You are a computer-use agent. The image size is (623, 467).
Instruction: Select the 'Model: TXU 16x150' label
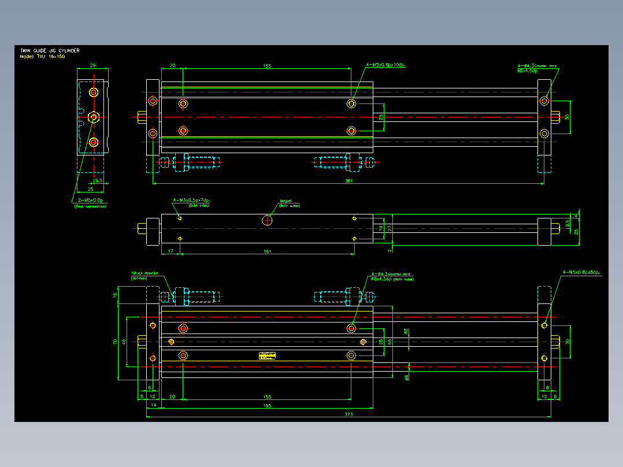pyautogui.click(x=43, y=57)
